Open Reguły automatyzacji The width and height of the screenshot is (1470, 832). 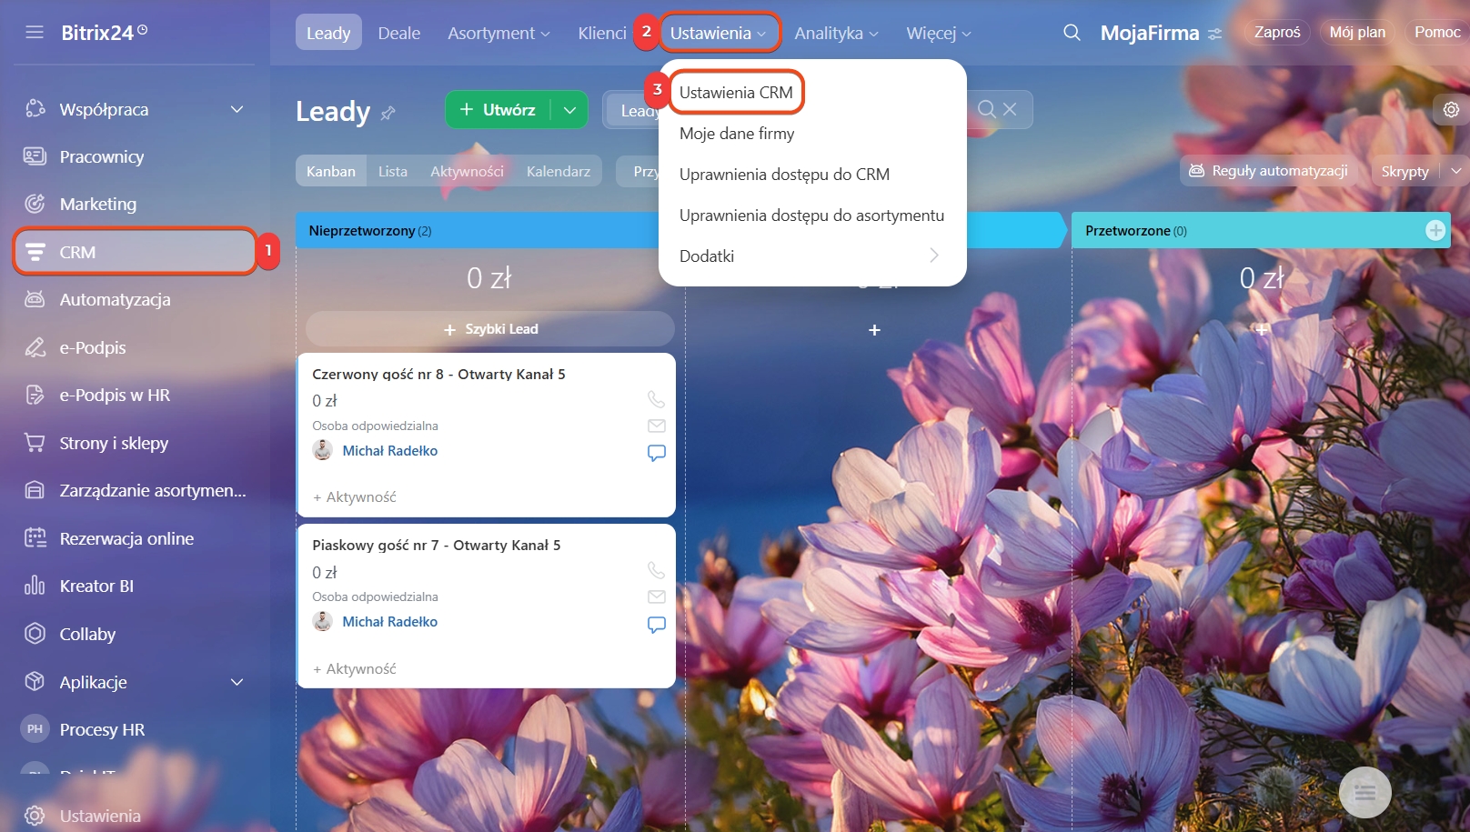coord(1268,171)
